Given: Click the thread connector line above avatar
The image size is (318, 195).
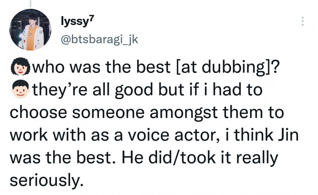Looking at the screenshot, I should [x=31, y=3].
